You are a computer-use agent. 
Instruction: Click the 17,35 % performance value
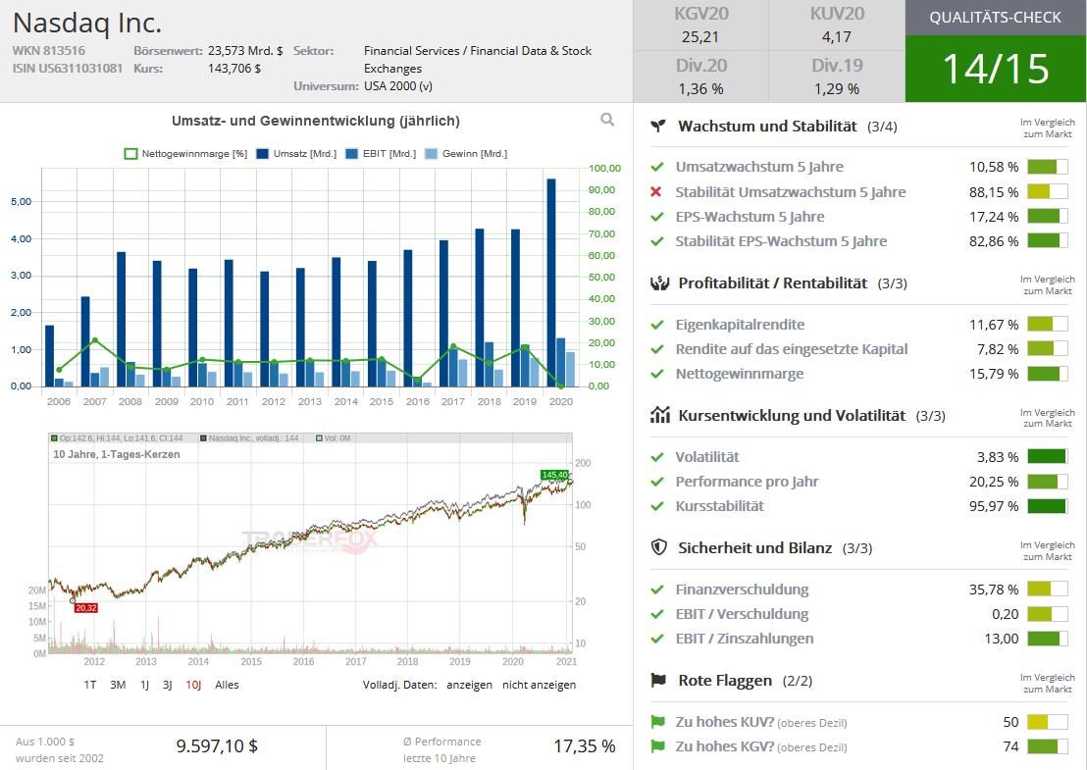(585, 745)
